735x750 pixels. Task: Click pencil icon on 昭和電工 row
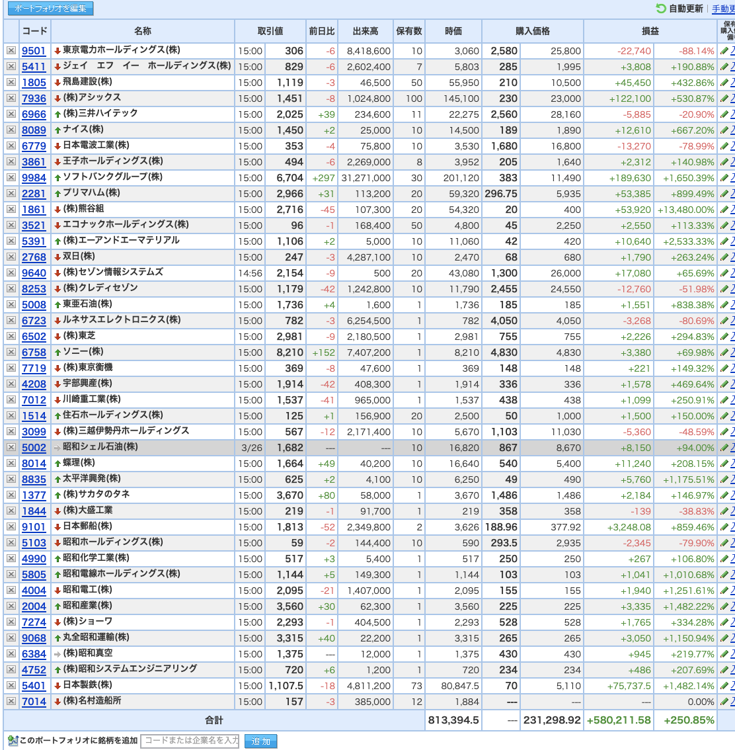[724, 590]
